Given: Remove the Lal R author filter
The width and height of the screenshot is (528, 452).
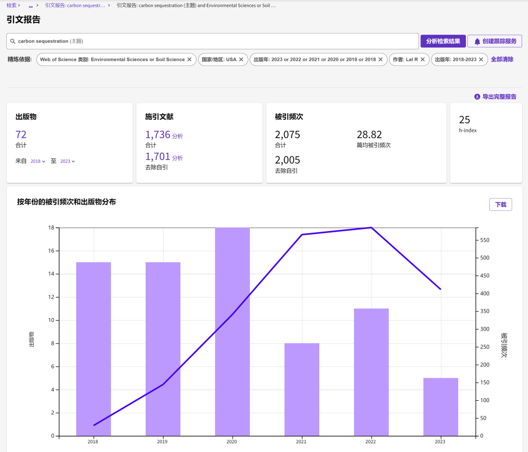Looking at the screenshot, I should click(423, 60).
